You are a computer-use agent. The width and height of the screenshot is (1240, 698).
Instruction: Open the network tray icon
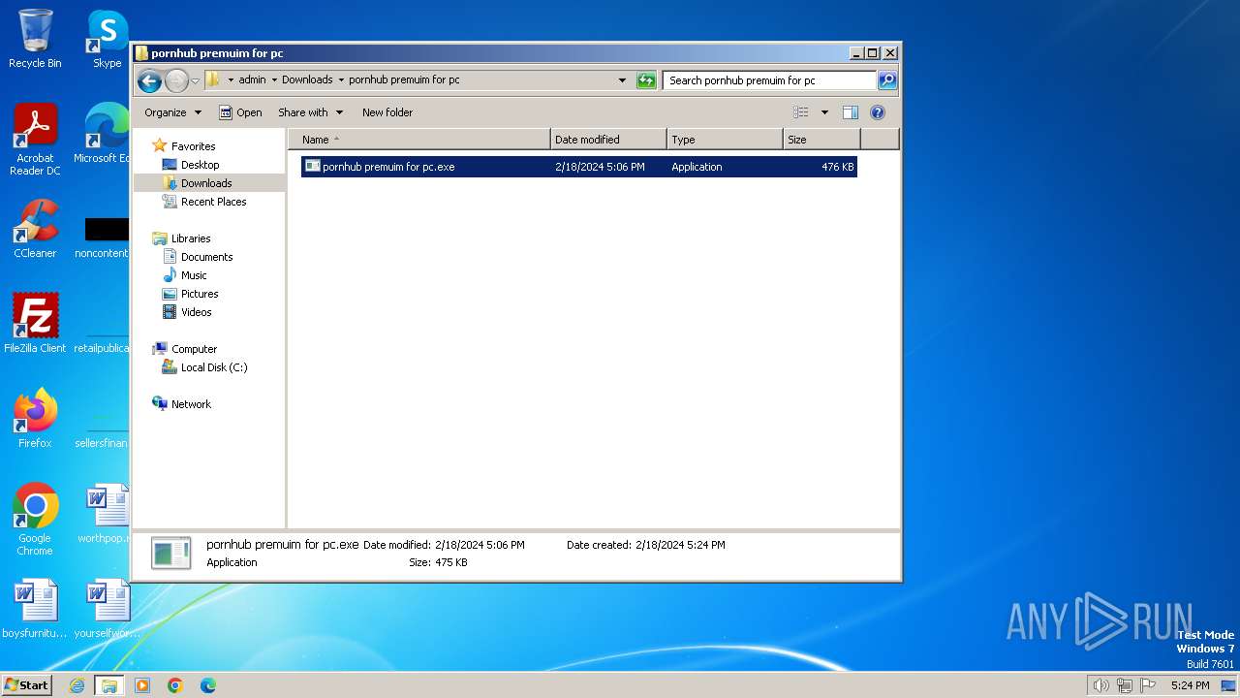(x=1125, y=685)
